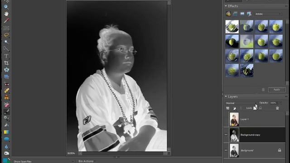
Task: Select the Blur tool
Action: pyautogui.click(x=6, y=147)
